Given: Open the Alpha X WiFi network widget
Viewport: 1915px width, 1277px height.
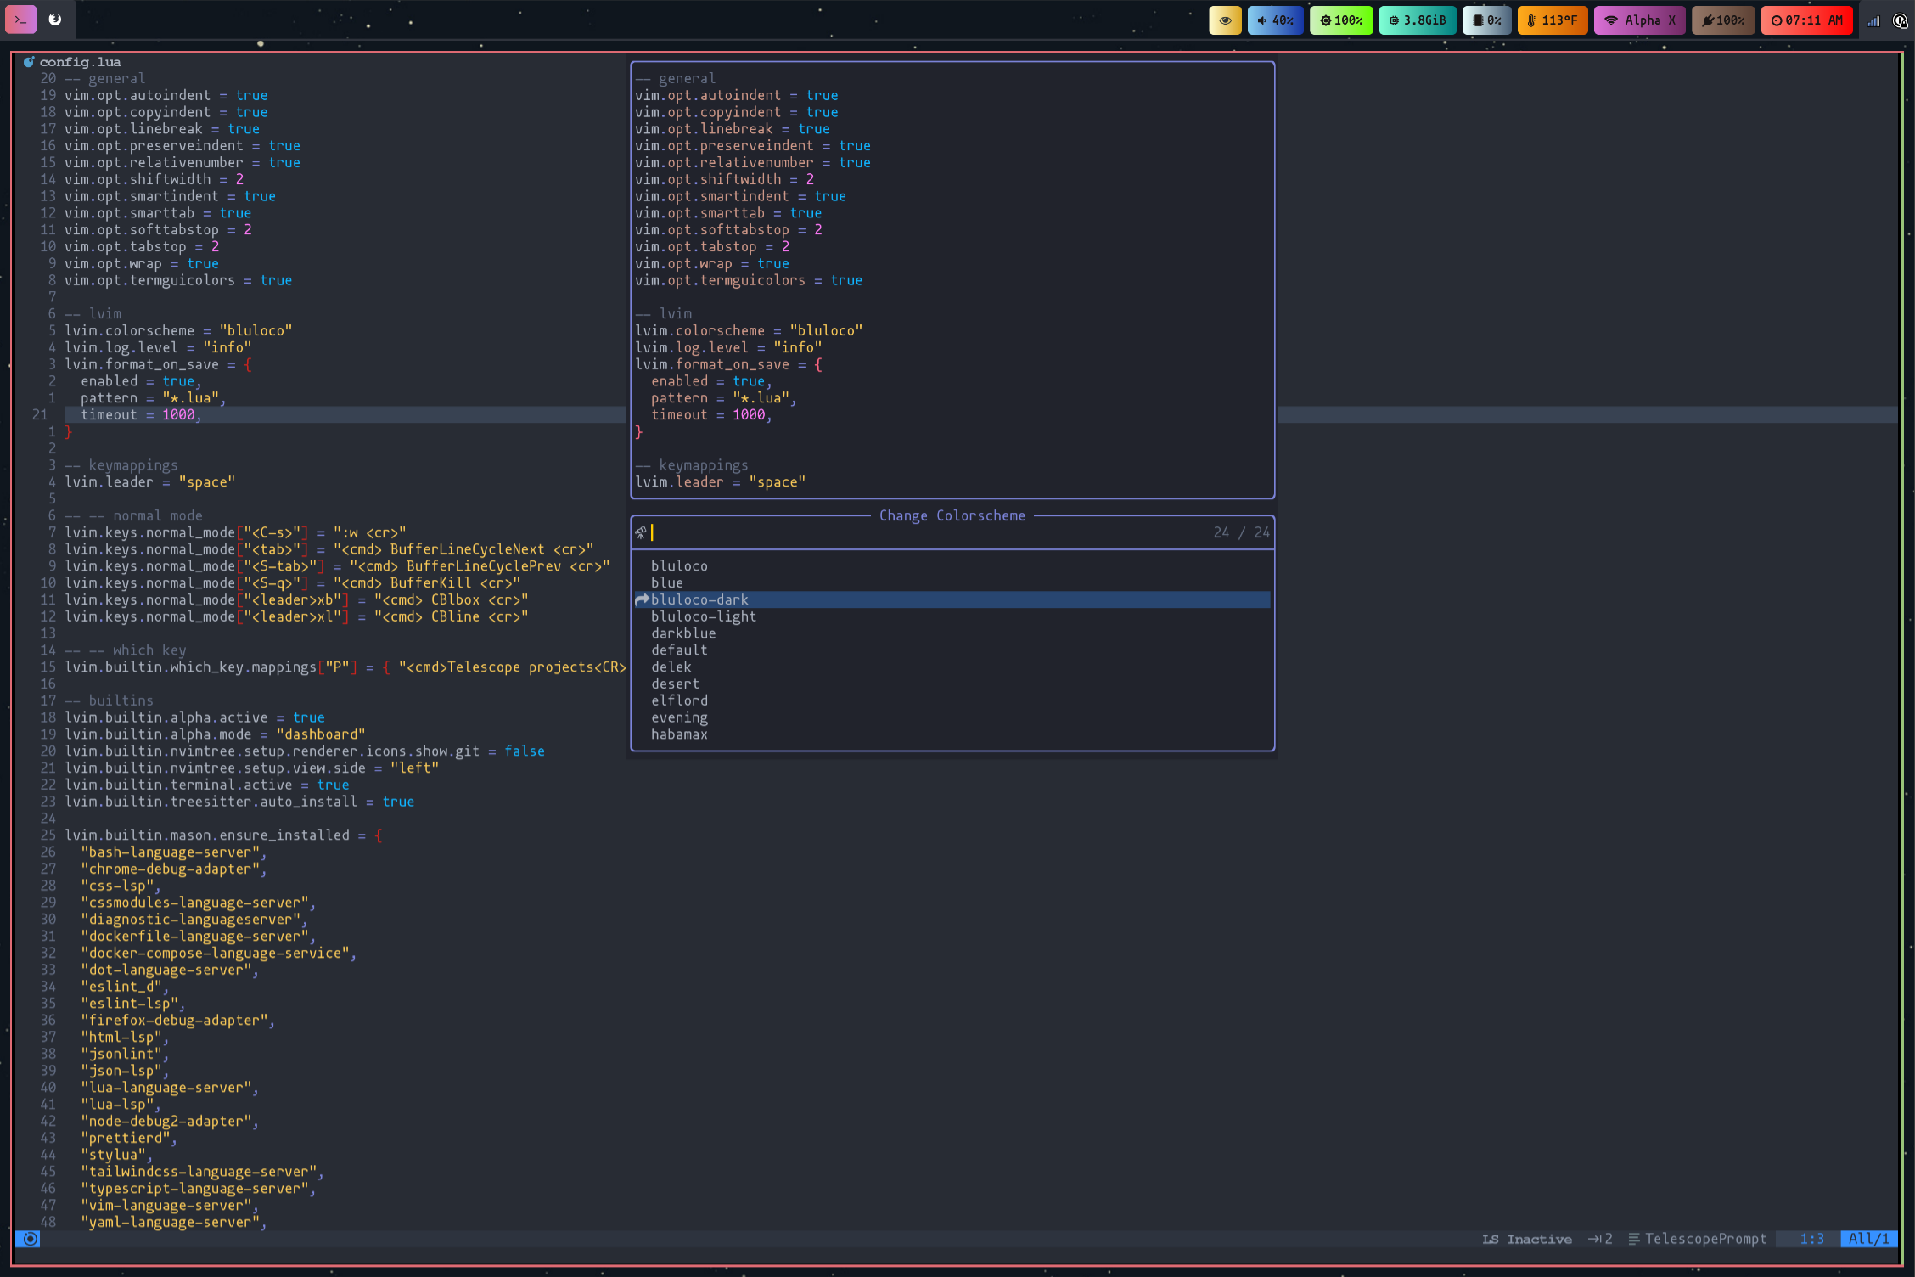Looking at the screenshot, I should [1639, 20].
